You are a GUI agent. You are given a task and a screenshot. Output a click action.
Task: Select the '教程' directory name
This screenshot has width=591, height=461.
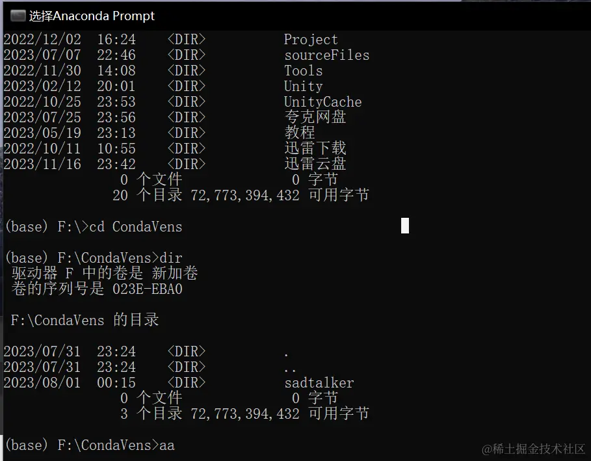click(x=299, y=133)
